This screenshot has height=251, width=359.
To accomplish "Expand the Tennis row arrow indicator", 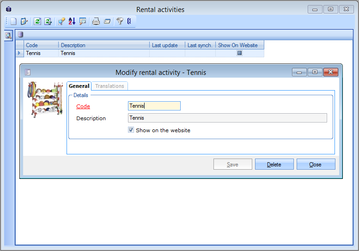I will 19,53.
